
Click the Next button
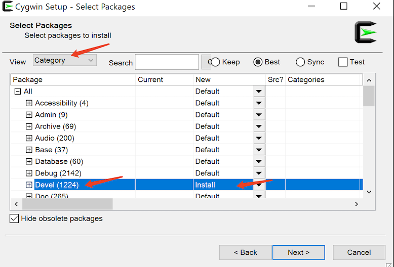click(x=298, y=252)
